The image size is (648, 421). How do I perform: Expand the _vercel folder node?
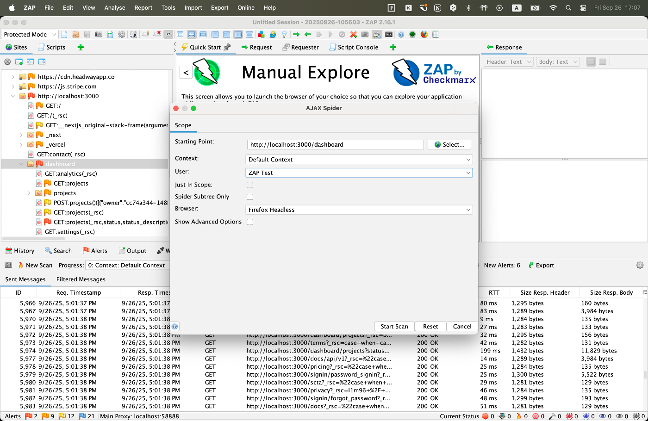(21, 145)
